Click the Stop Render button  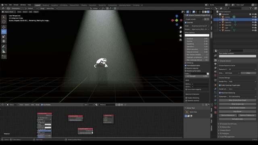(x=237, y=112)
